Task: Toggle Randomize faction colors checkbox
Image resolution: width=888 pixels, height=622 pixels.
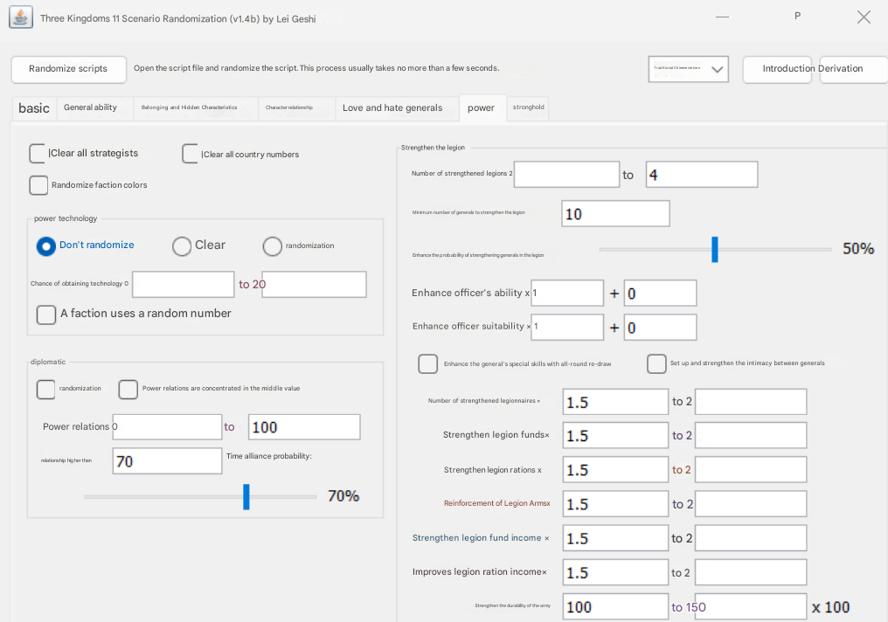Action: coord(38,185)
